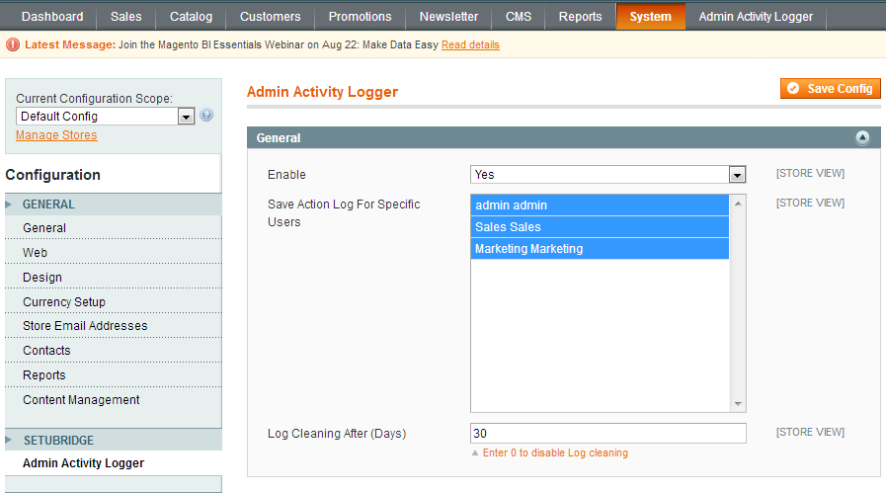Click the Log Cleaning After days field
This screenshot has height=493, width=886.
coord(607,434)
